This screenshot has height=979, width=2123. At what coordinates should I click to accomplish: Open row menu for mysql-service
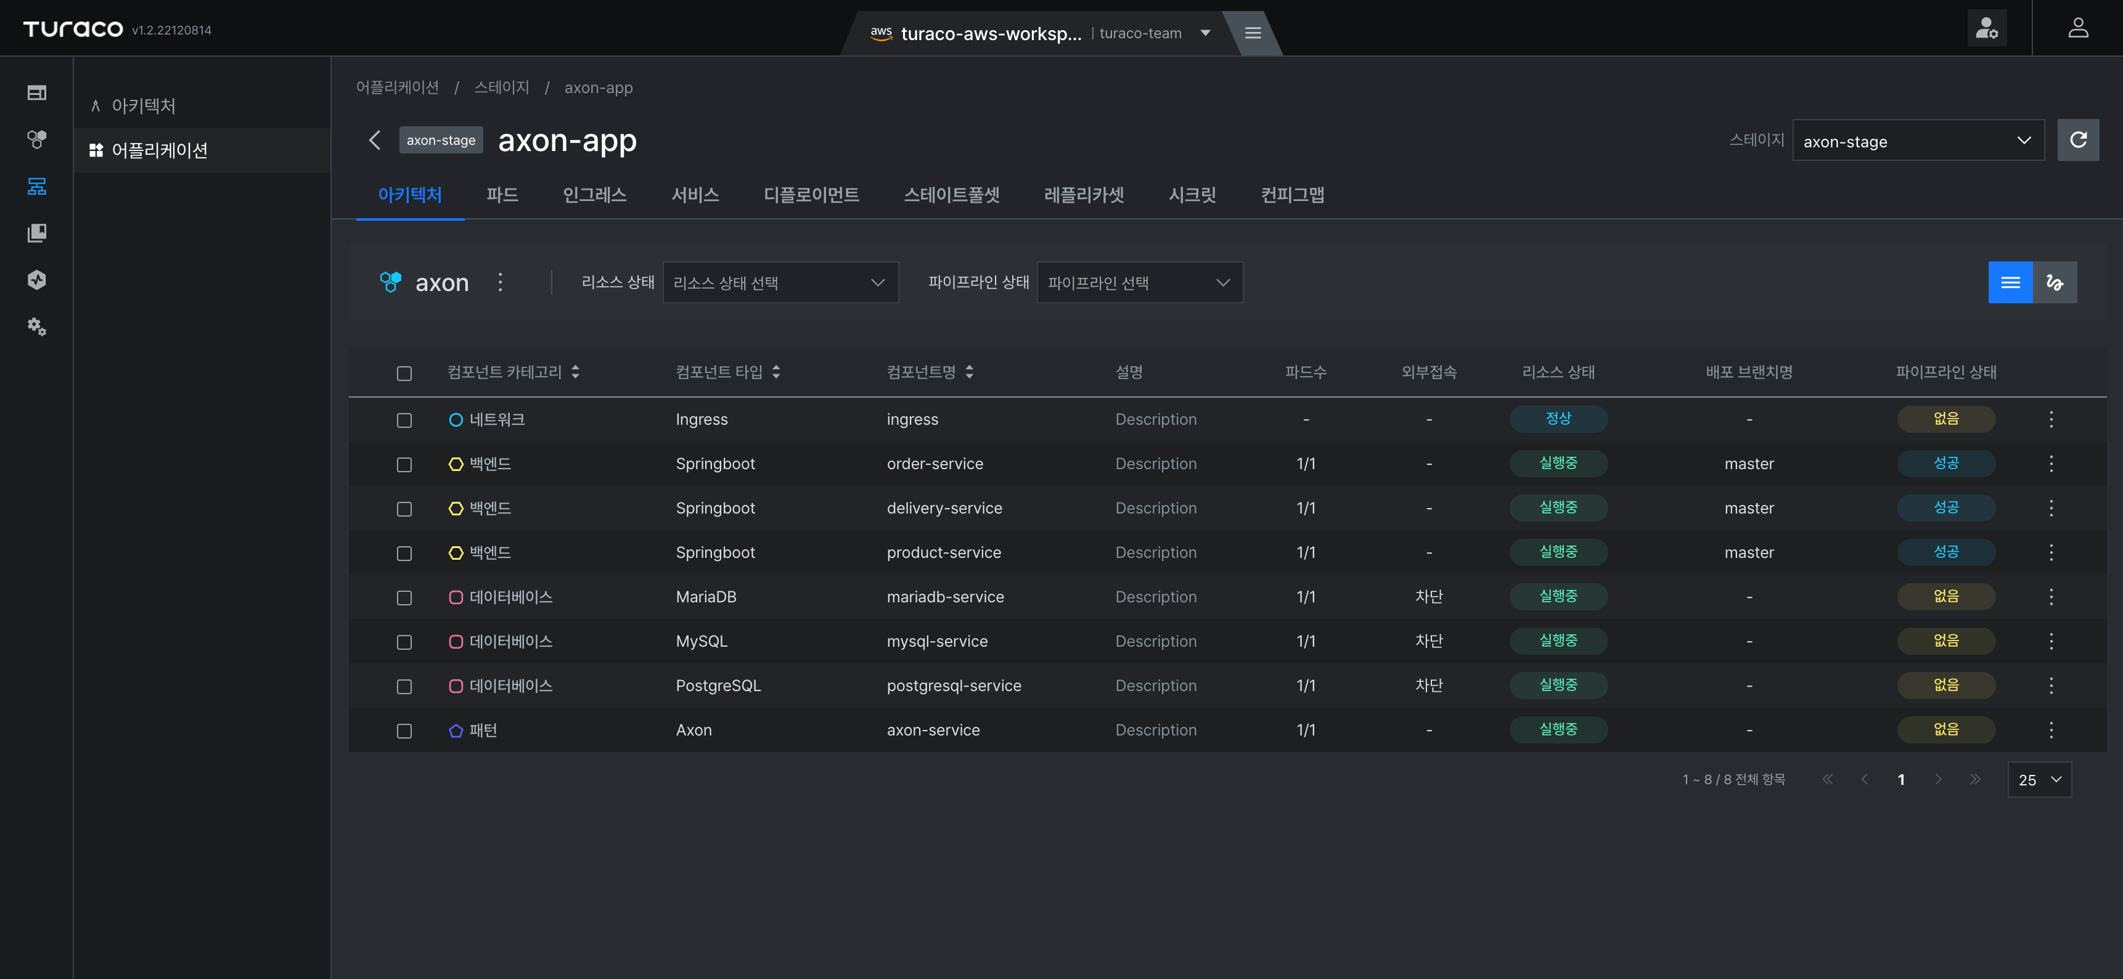2050,641
